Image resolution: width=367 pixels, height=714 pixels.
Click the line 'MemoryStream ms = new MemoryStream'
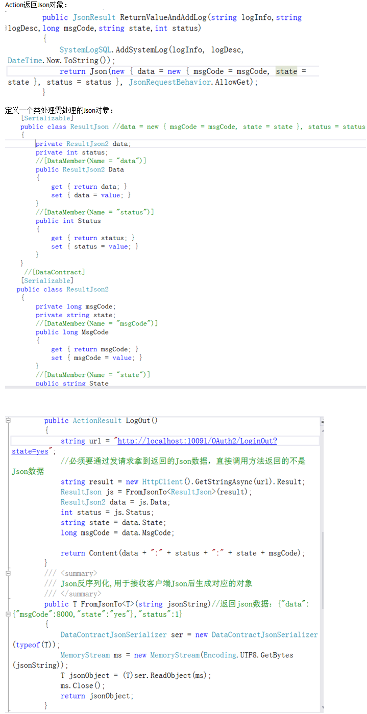click(177, 655)
